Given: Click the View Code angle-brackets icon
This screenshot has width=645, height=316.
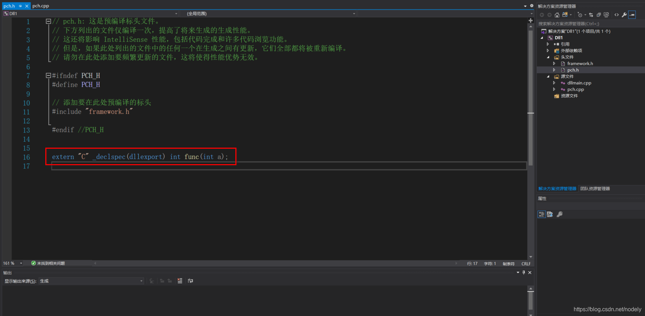Looking at the screenshot, I should point(617,15).
